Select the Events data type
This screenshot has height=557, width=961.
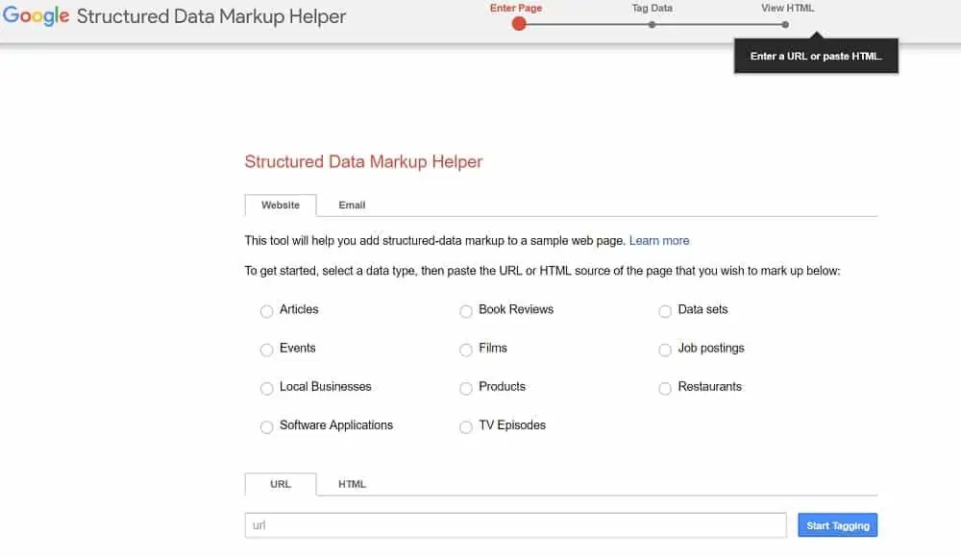click(x=266, y=350)
